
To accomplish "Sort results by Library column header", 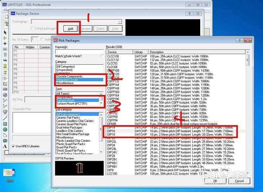I will coord(141,52).
